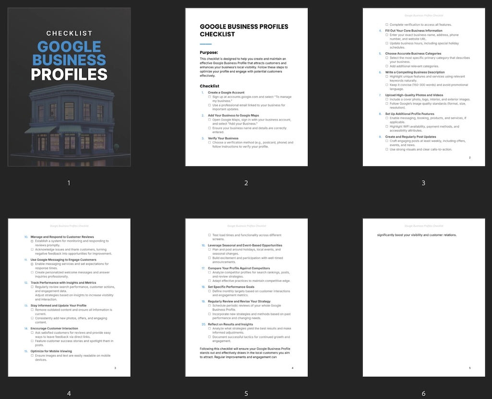This screenshot has height=399, width=492.
Task: Tick the checkbox about updating business hours
Action: (386, 43)
